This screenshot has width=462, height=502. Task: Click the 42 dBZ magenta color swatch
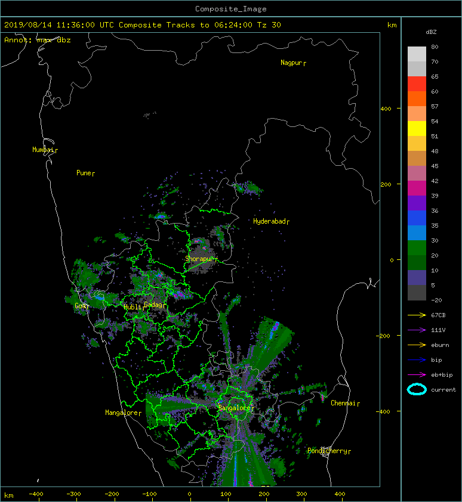417,188
